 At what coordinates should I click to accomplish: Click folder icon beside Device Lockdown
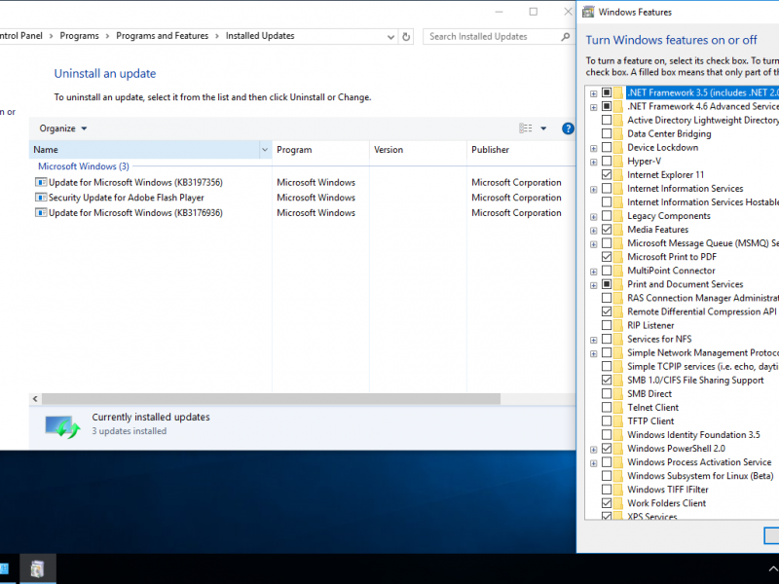pos(617,148)
